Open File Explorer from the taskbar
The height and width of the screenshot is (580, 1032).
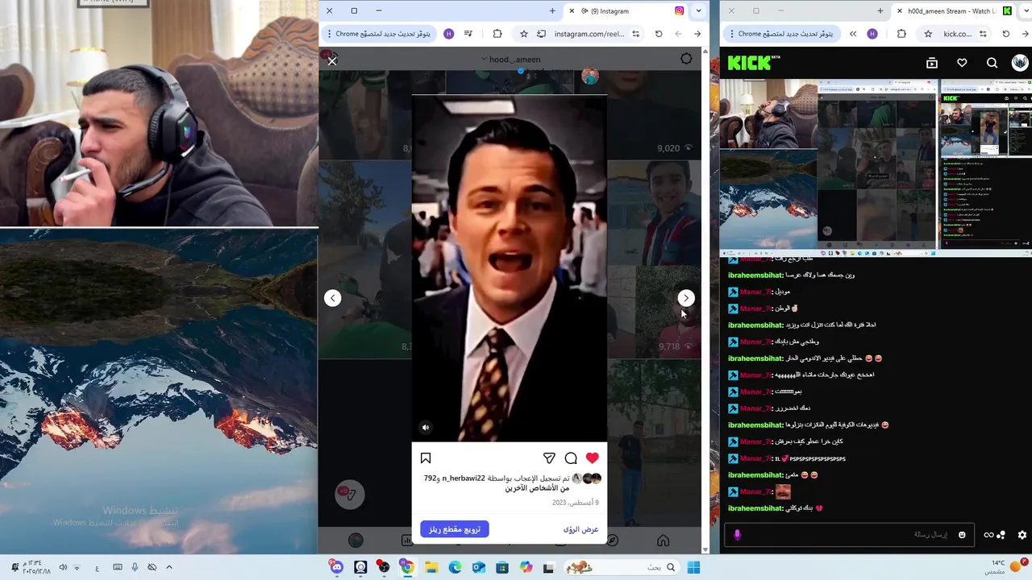point(431,567)
